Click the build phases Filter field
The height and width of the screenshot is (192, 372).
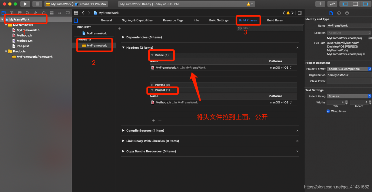point(270,28)
